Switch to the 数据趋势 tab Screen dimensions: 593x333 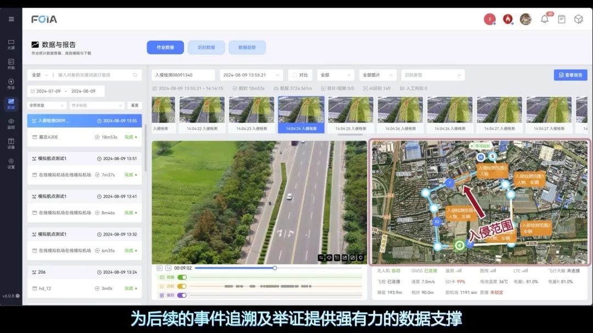point(247,47)
